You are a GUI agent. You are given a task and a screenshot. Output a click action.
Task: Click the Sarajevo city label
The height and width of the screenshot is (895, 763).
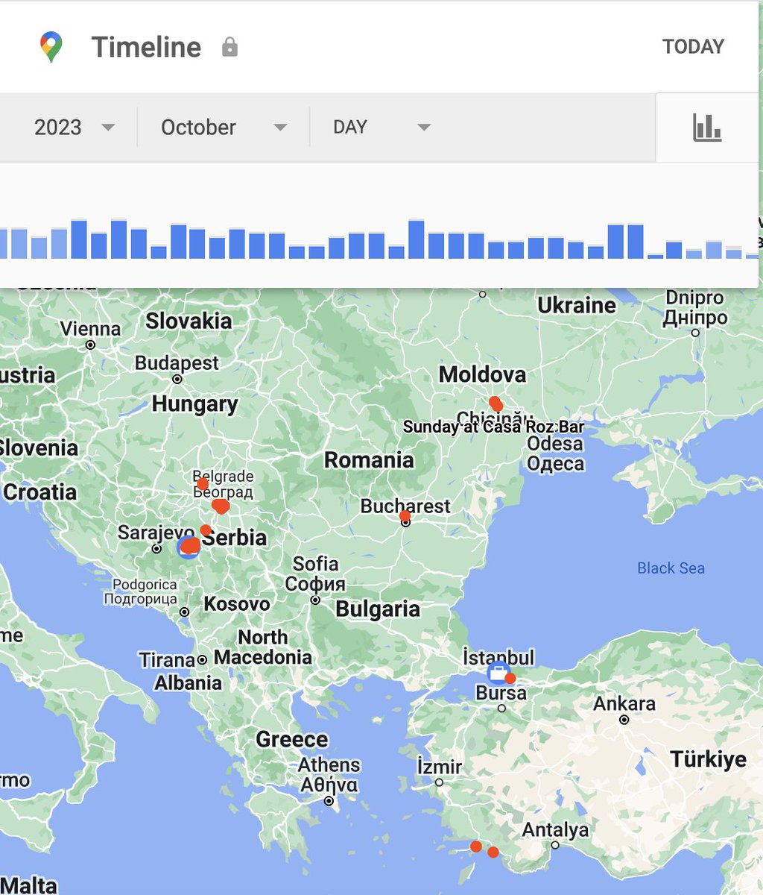[156, 533]
